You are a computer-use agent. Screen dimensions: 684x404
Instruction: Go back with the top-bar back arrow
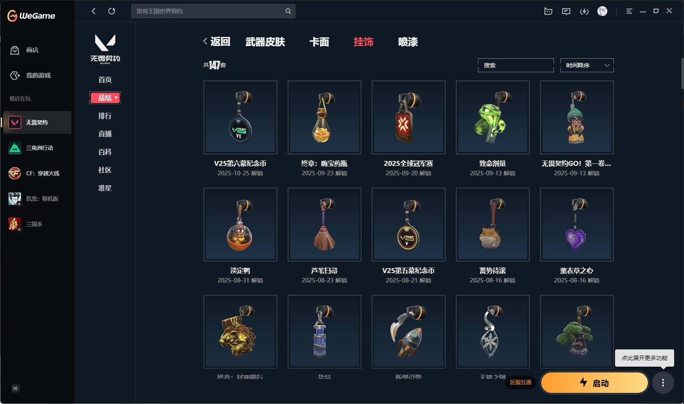coord(94,11)
